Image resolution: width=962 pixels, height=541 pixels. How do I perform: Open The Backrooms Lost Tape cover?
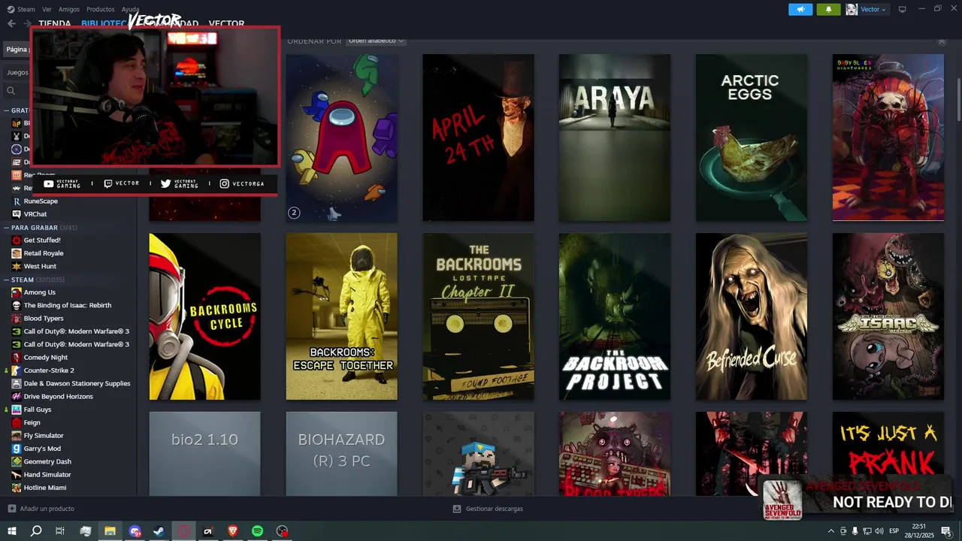coord(479,316)
